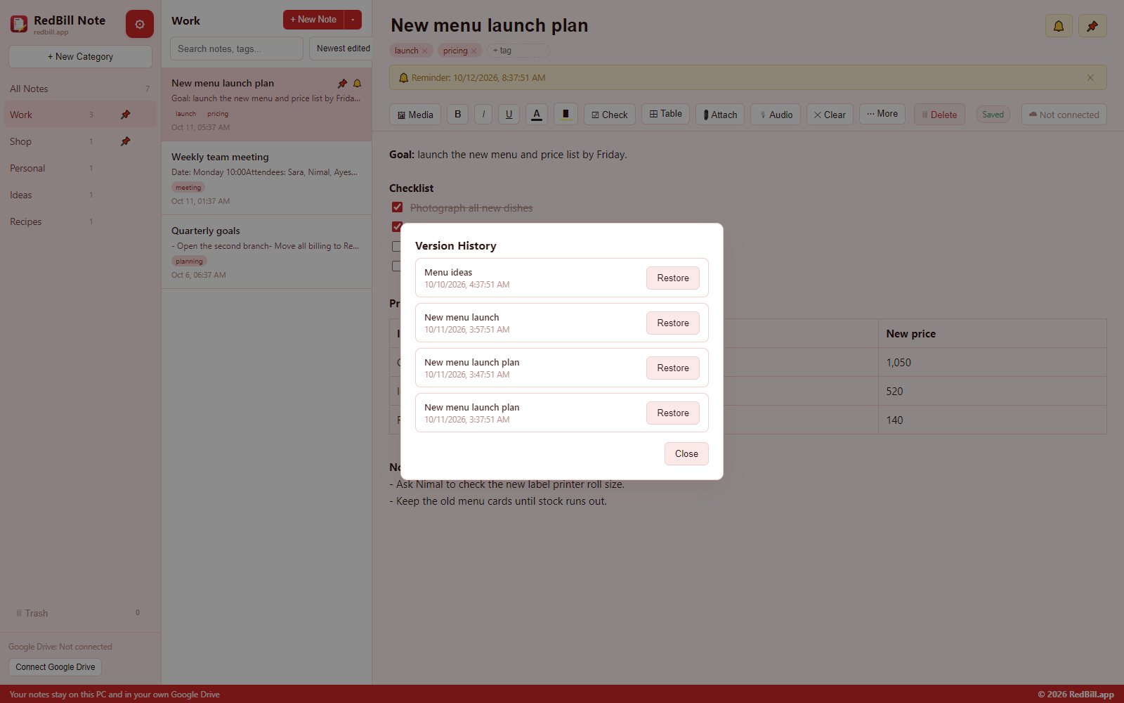Click Connect Google Drive button
Screen dimensions: 1124x703
tap(55, 667)
